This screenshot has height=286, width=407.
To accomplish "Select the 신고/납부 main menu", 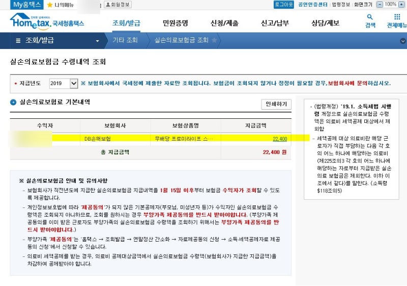I will [275, 23].
